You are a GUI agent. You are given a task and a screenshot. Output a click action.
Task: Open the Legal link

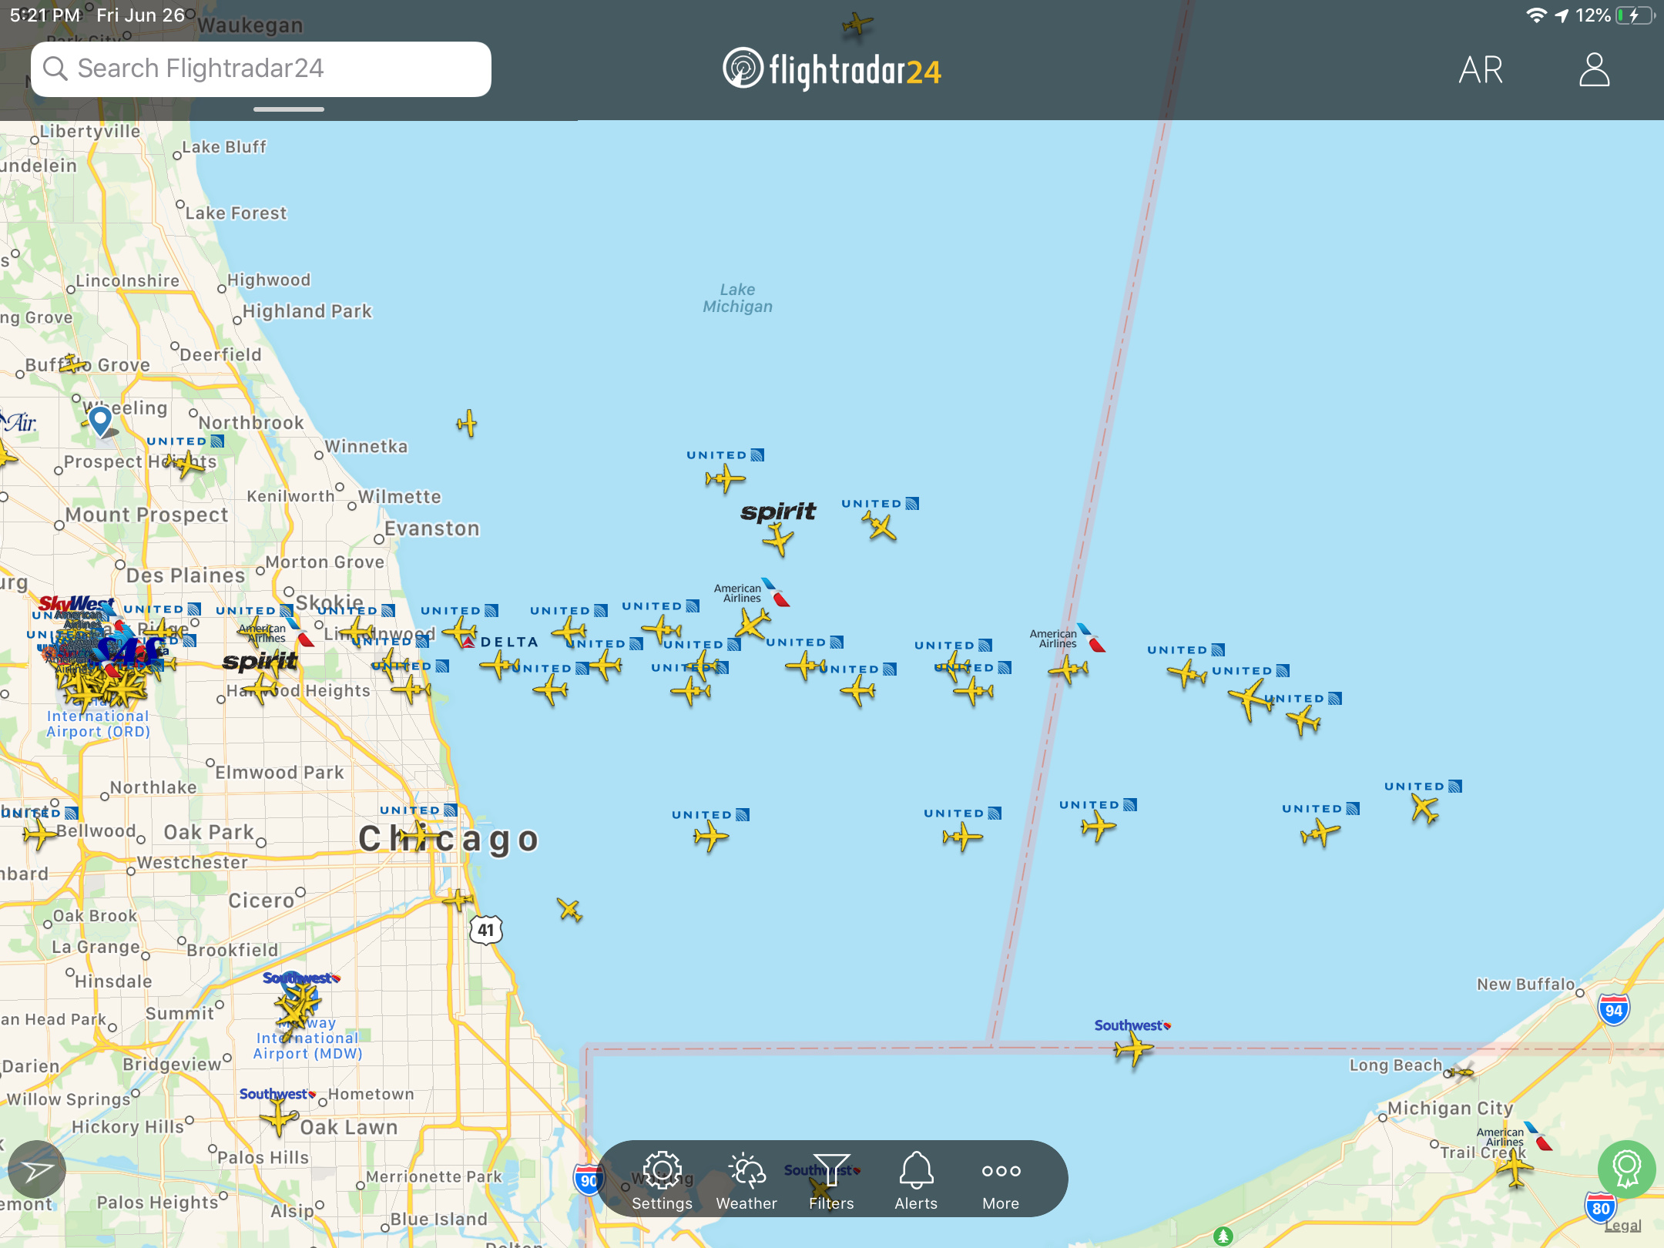[1622, 1225]
